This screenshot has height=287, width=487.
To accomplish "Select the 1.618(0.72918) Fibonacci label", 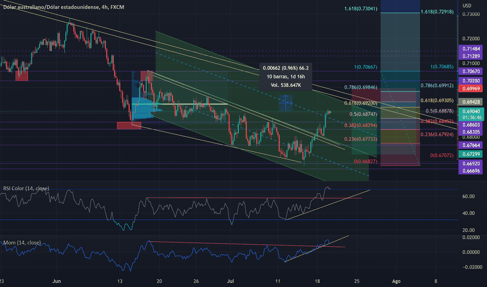I will (437, 12).
